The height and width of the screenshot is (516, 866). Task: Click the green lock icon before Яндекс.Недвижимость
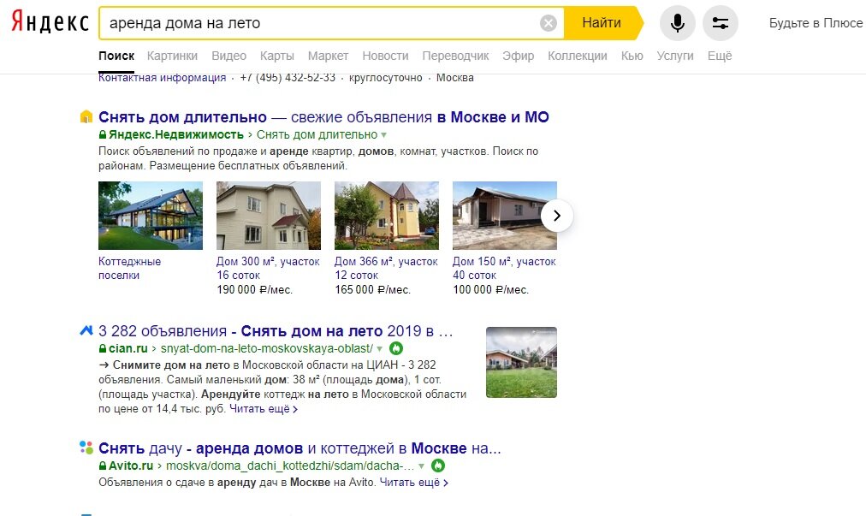(102, 134)
